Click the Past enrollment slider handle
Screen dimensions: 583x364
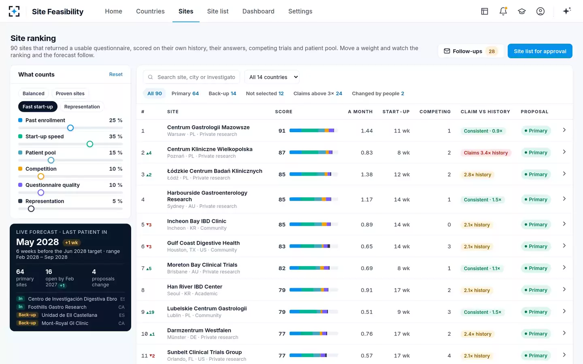(70, 128)
